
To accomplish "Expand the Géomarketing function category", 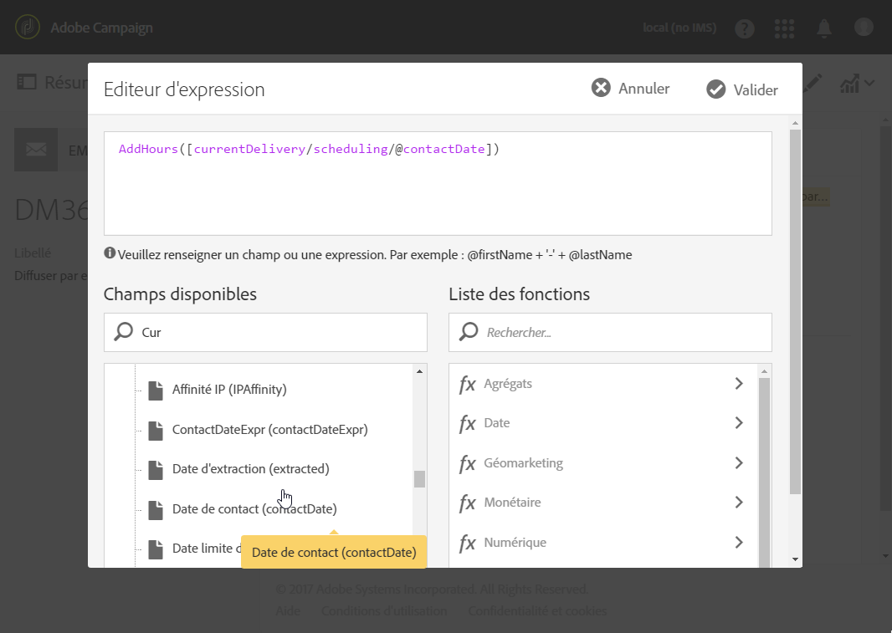I will (739, 463).
